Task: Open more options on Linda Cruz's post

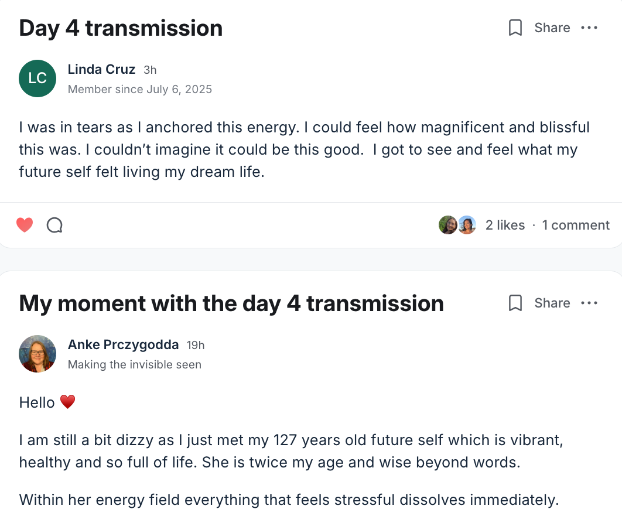Action: (589, 28)
